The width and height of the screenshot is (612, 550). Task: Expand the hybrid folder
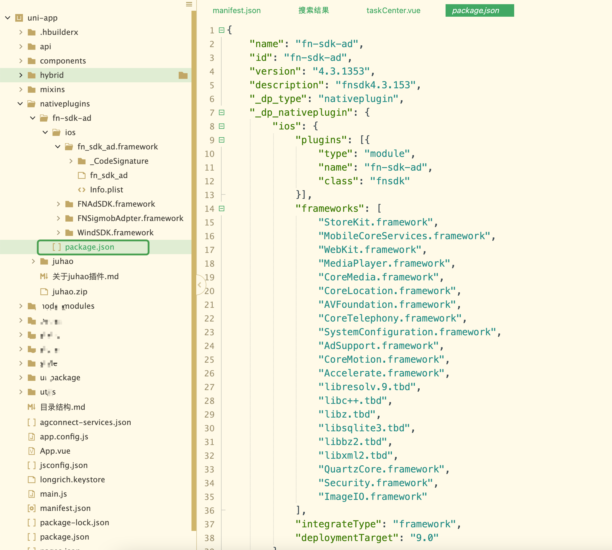(21, 75)
